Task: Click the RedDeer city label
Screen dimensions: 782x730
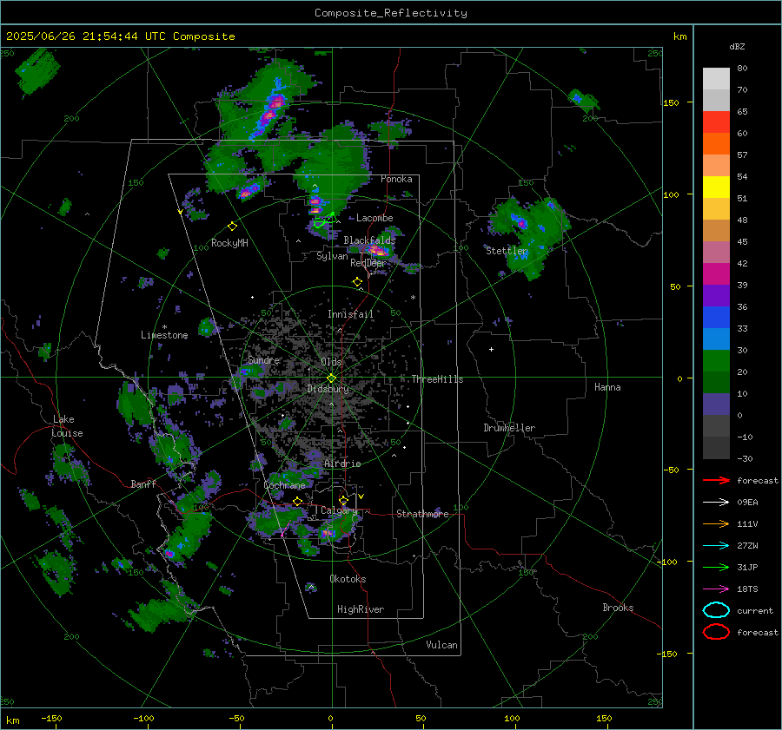Action: tap(368, 263)
